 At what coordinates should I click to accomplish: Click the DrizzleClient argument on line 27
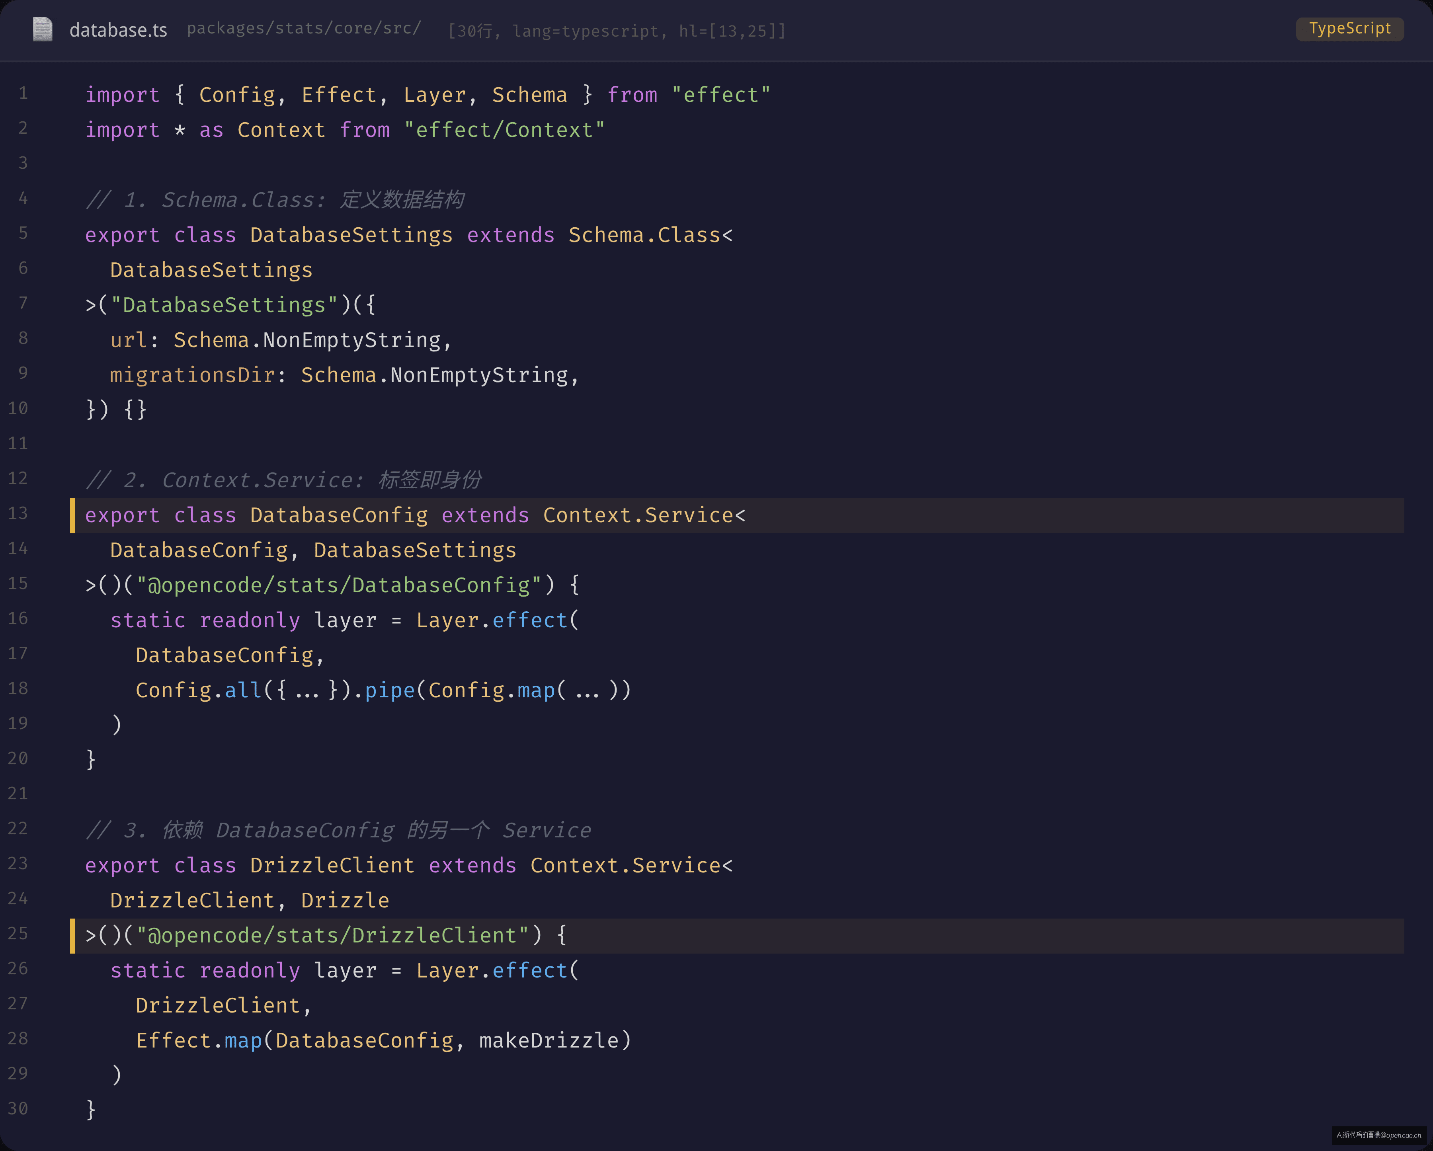tap(218, 1005)
